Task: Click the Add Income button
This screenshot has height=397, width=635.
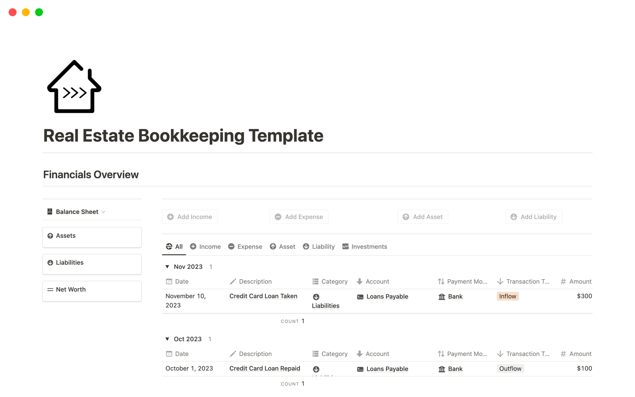Action: click(x=190, y=217)
